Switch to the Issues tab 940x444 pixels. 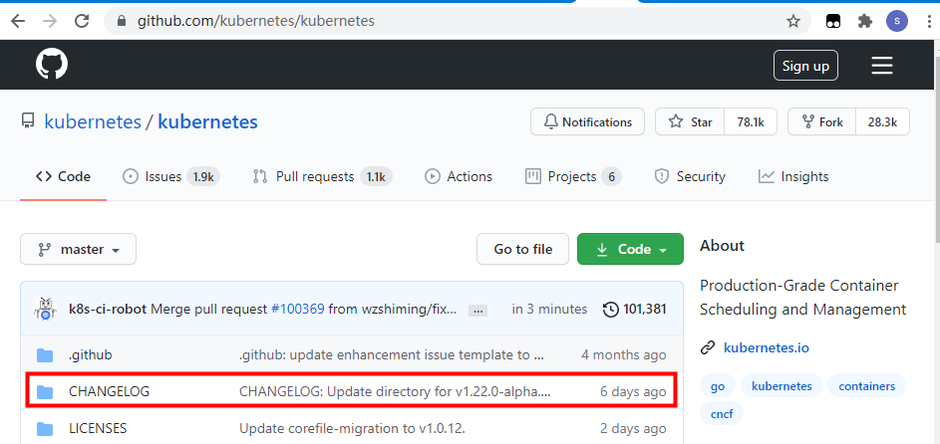170,176
